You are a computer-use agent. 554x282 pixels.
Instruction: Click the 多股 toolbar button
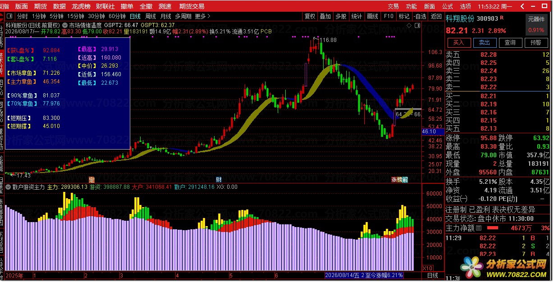[341, 16]
